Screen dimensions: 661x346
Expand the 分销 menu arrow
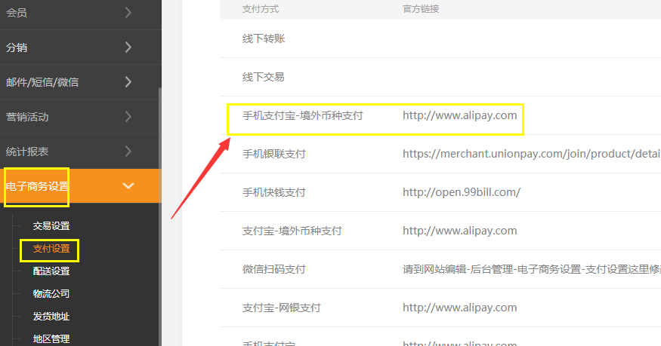coord(128,47)
